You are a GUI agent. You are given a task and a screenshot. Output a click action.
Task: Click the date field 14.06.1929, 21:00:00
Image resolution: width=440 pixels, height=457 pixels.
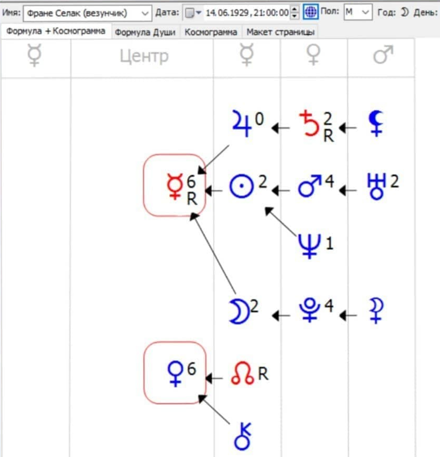click(247, 13)
